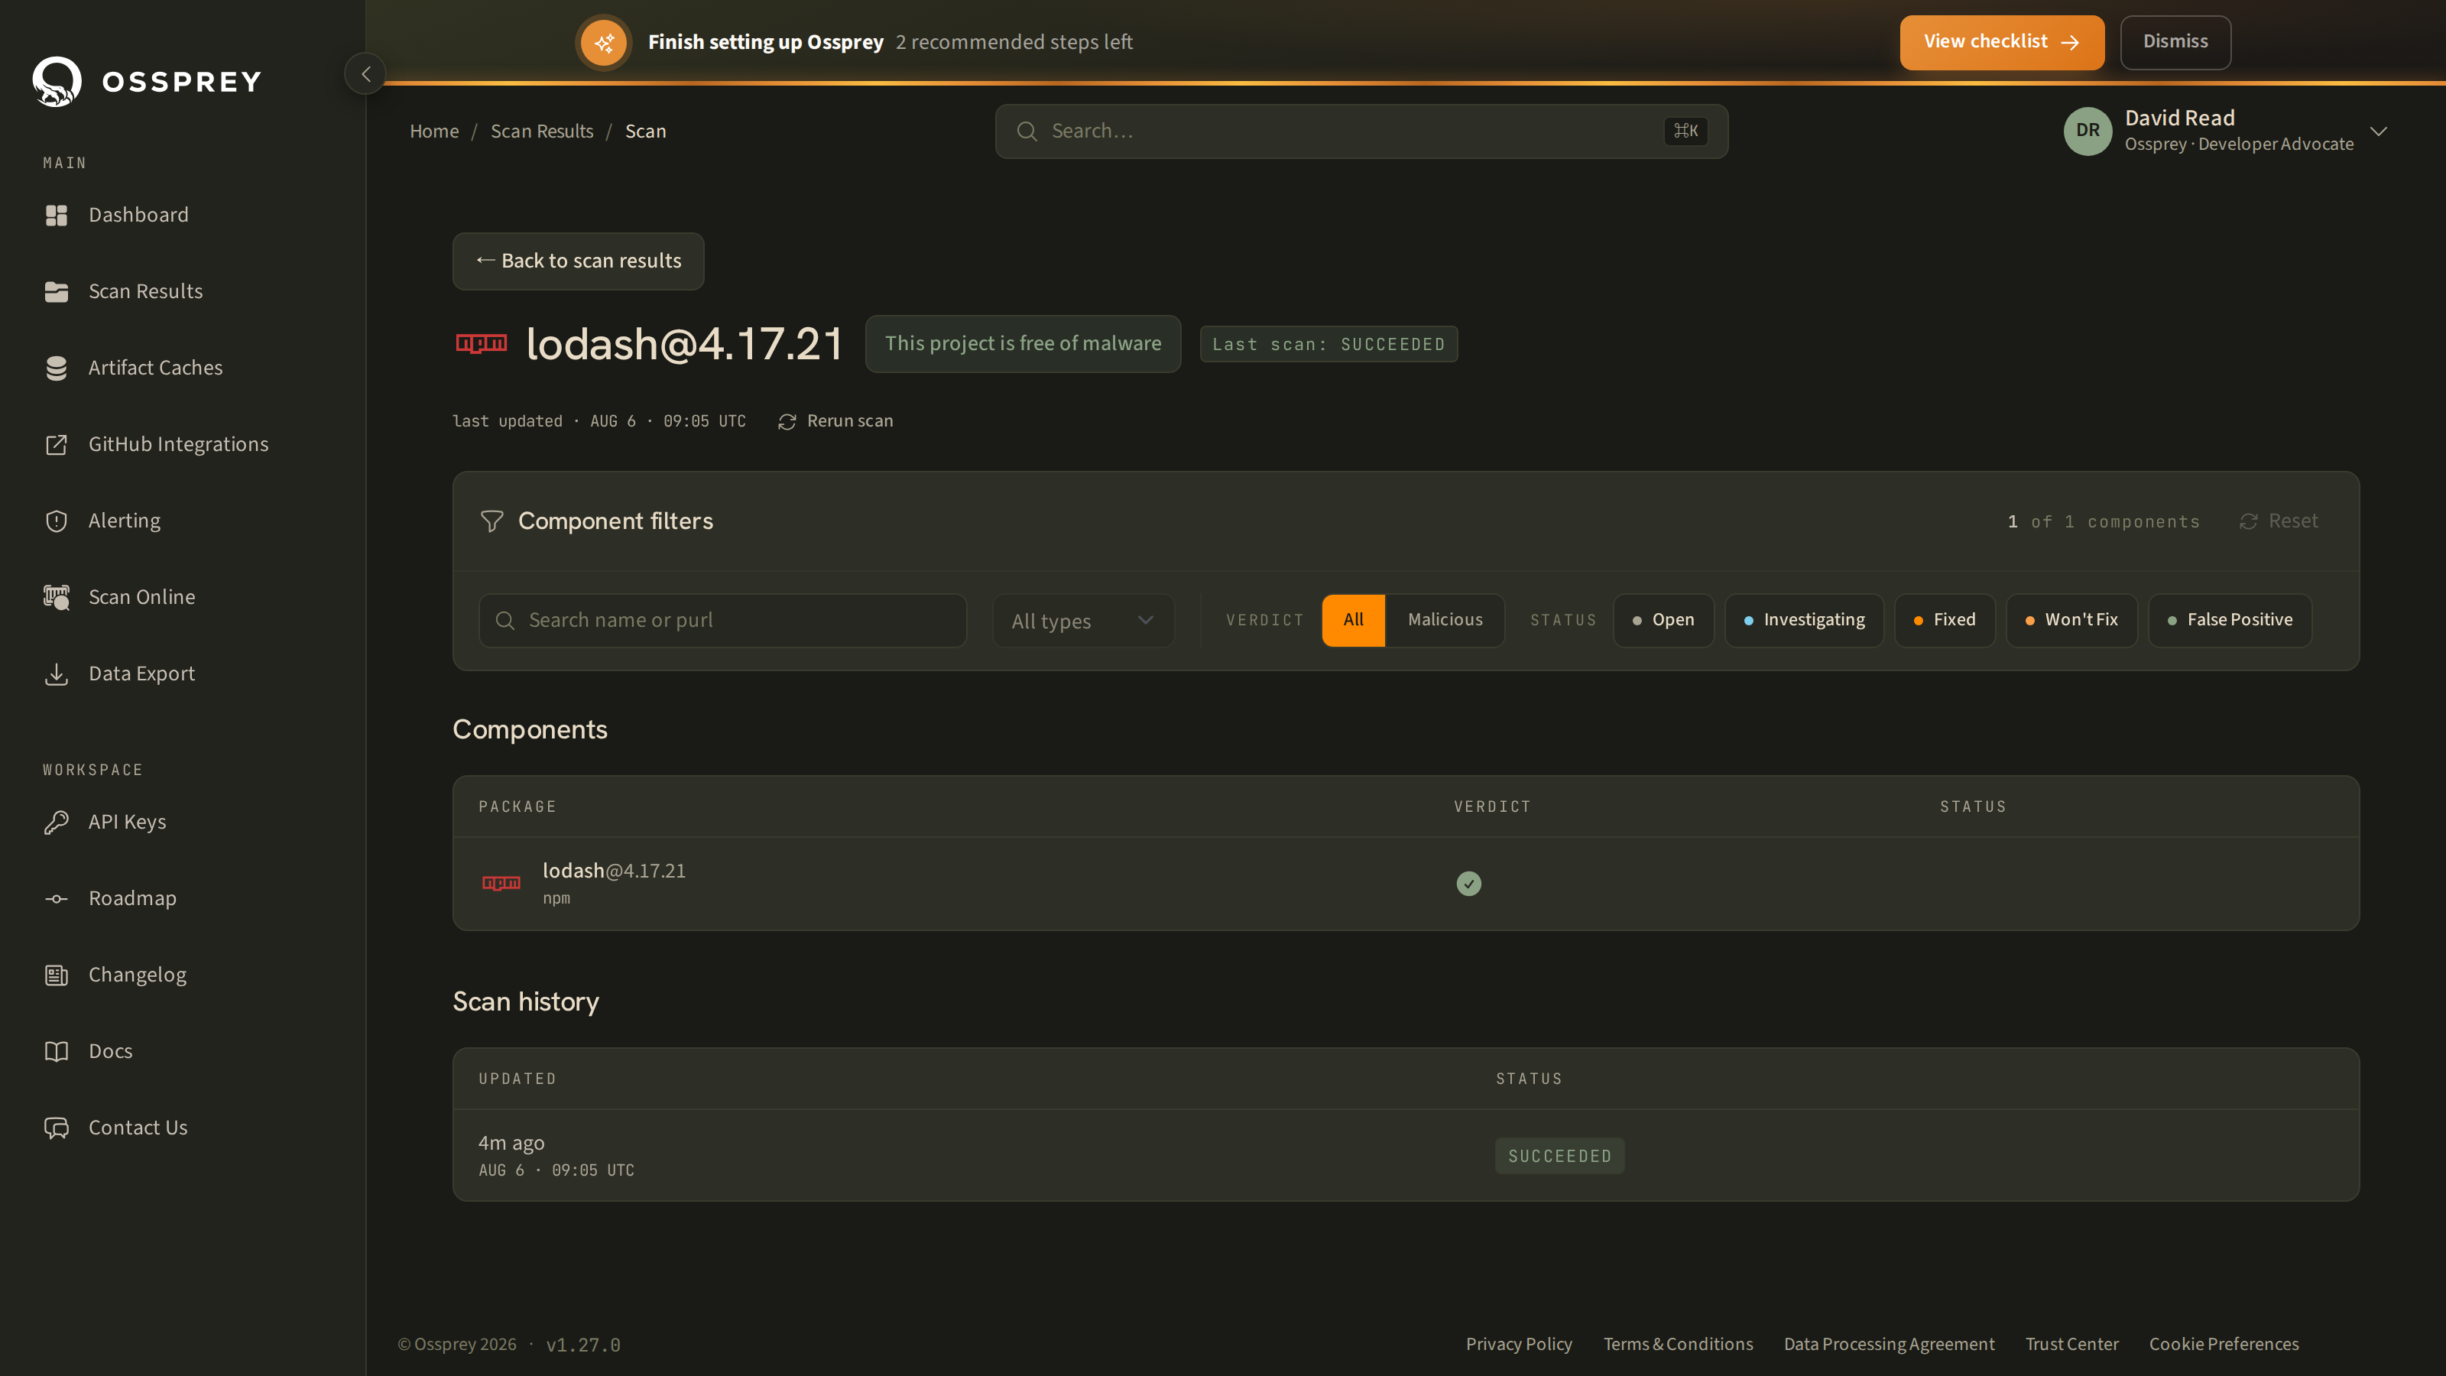Click the Contact Us chat icon

click(56, 1128)
